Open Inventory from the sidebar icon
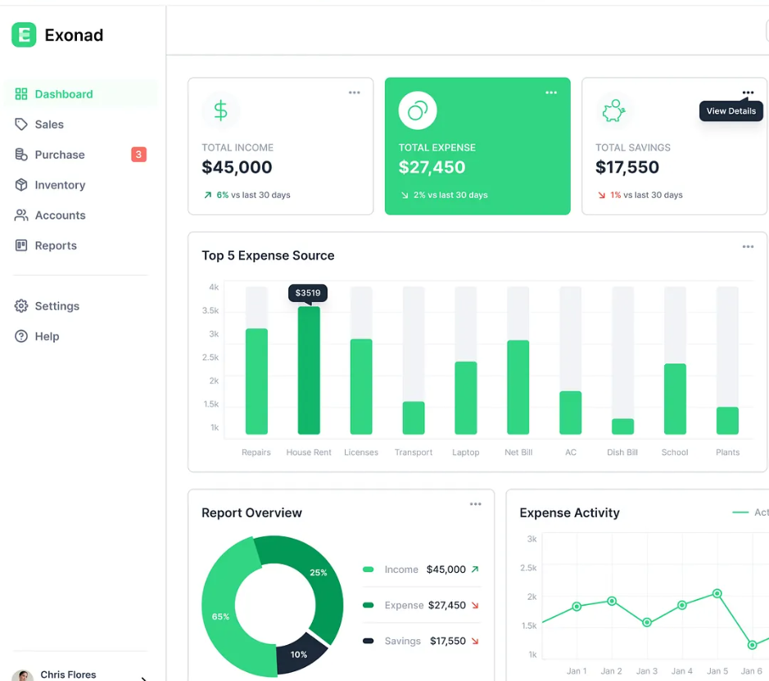 pyautogui.click(x=20, y=184)
